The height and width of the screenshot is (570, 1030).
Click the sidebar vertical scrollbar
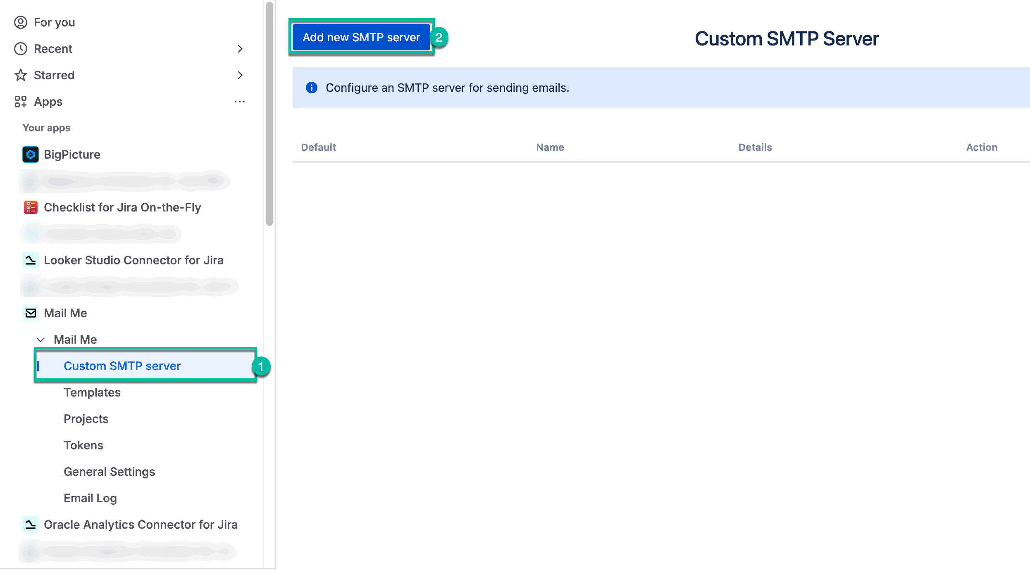click(x=269, y=114)
